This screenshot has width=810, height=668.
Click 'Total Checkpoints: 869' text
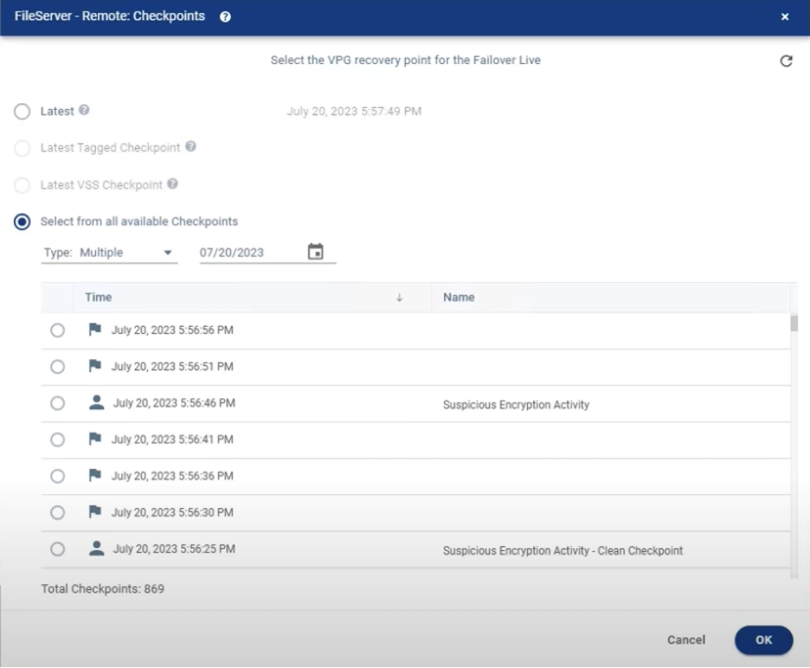coord(102,589)
